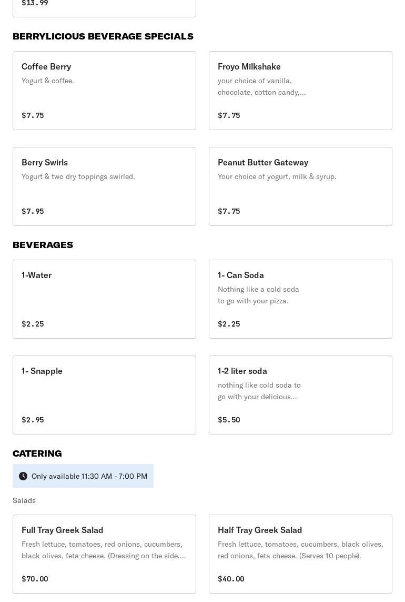Click the Berrylicious Beverage Specials heading

pos(103,36)
